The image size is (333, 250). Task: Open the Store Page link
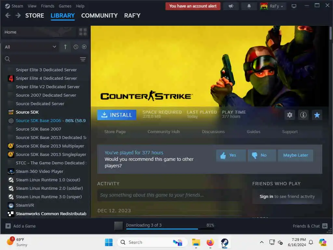pyautogui.click(x=115, y=132)
